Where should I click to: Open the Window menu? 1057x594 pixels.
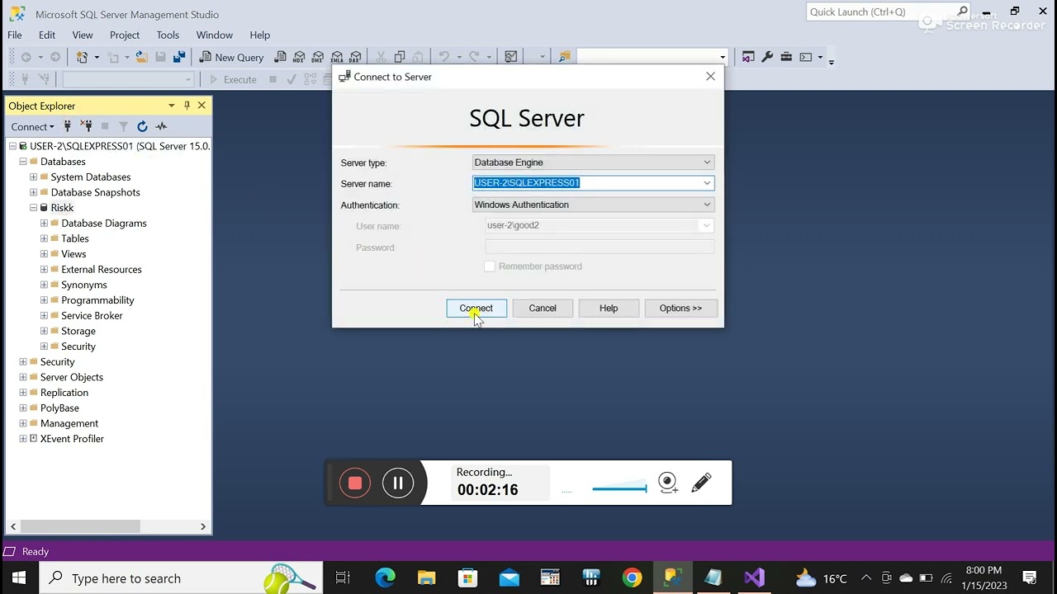point(214,35)
